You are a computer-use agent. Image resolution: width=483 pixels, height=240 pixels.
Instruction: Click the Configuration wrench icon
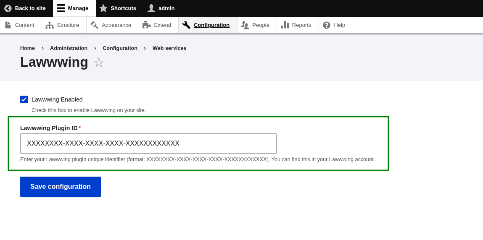coord(186,25)
